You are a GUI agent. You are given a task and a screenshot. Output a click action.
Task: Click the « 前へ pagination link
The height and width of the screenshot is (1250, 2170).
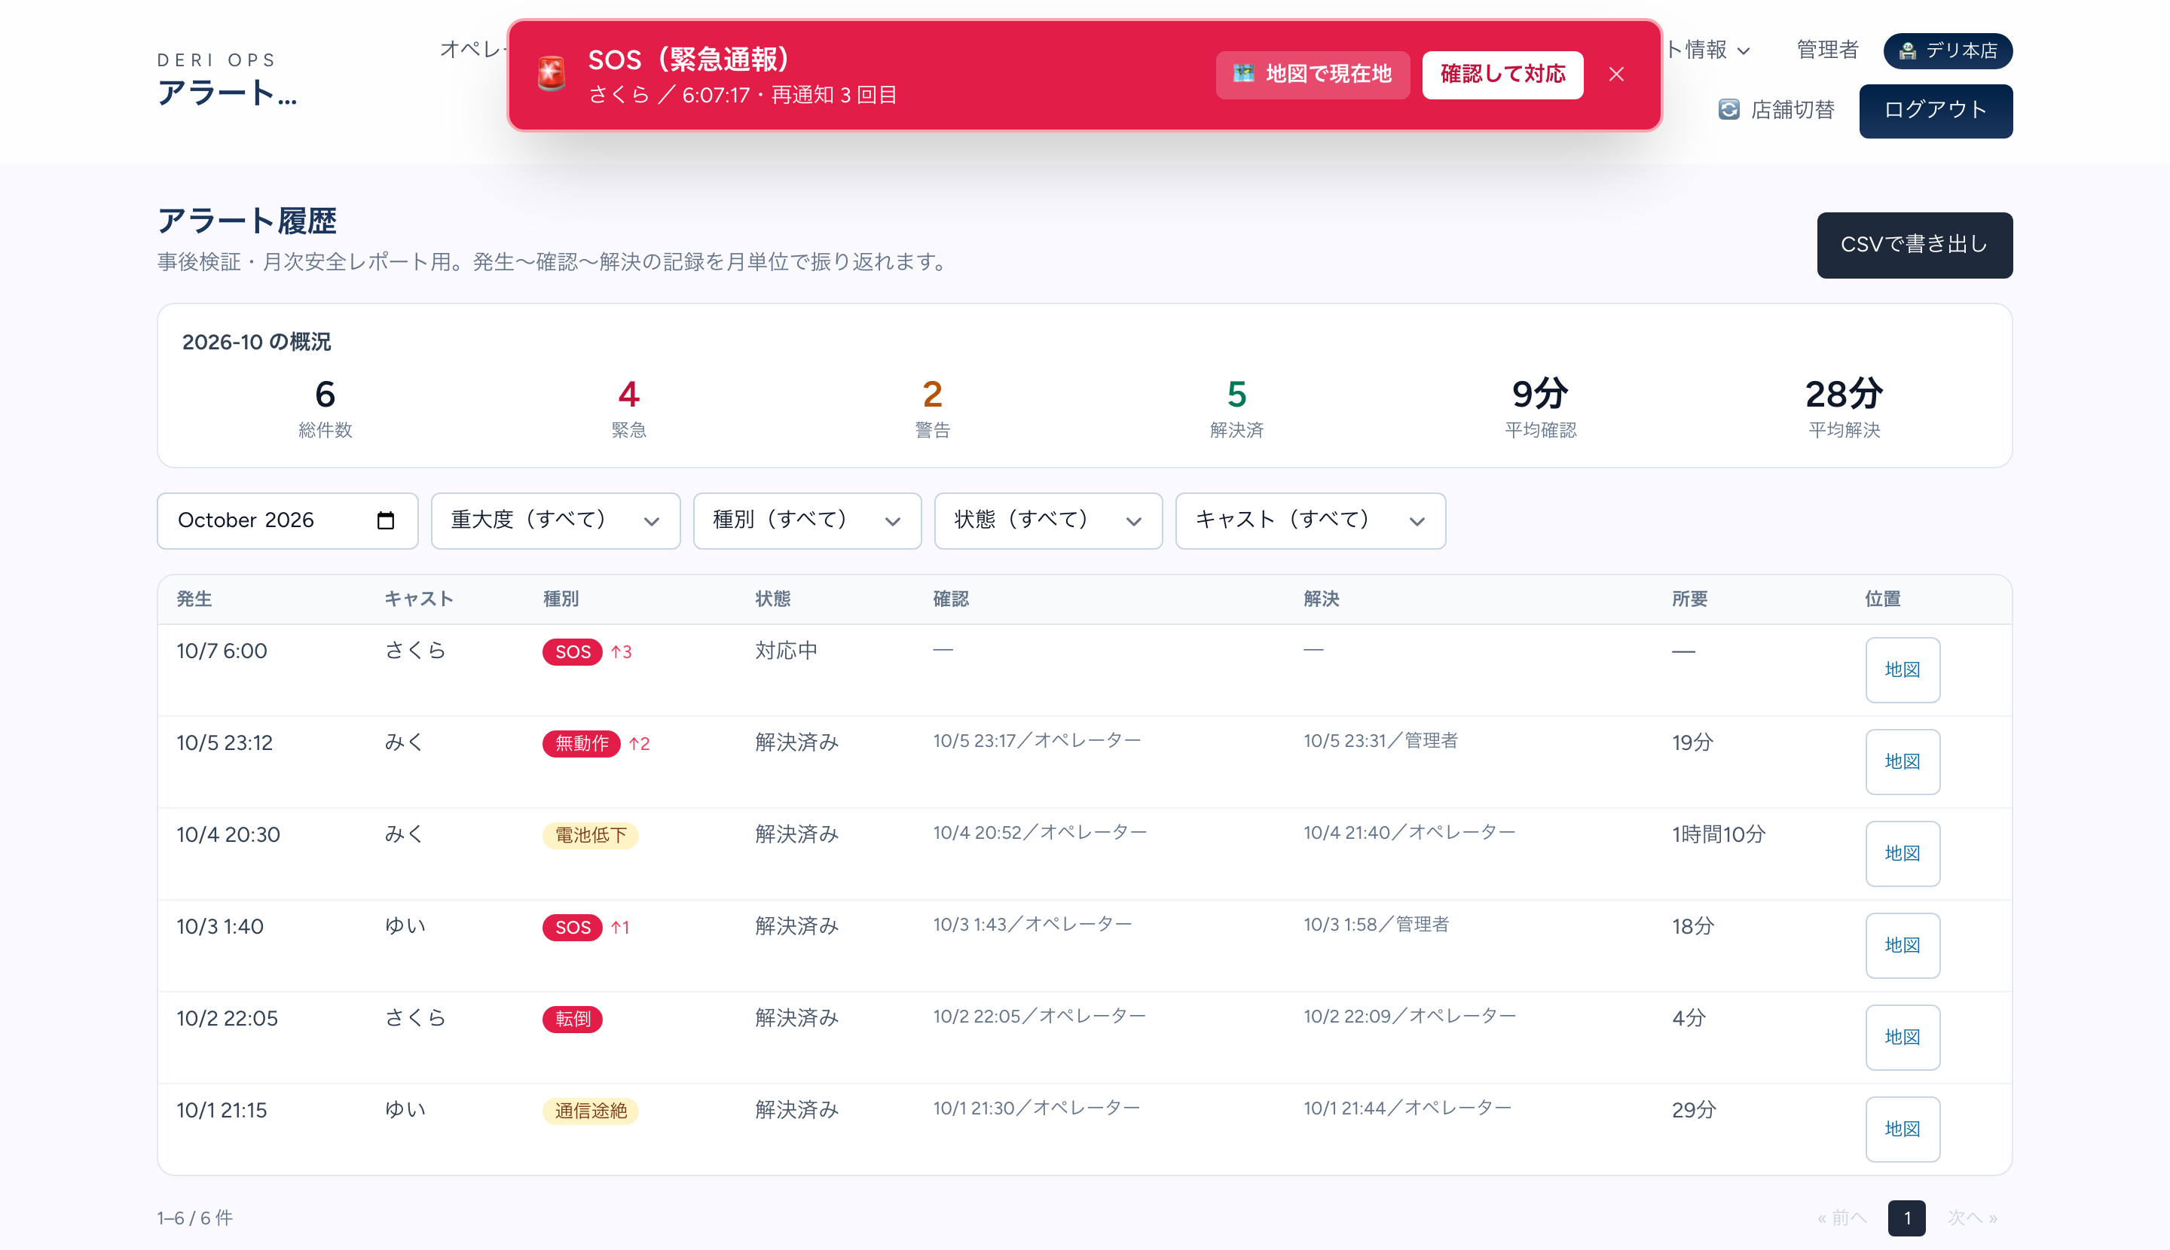coord(1841,1218)
